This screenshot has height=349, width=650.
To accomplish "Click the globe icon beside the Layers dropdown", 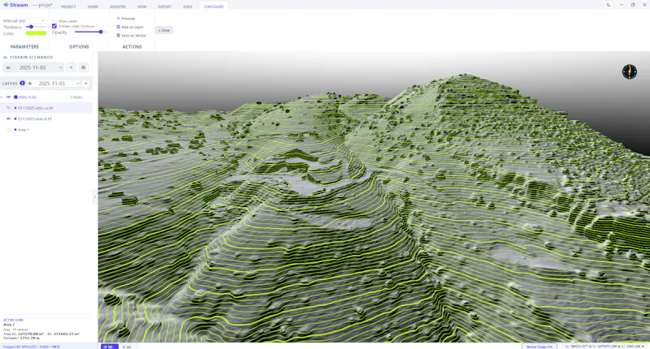I will [x=30, y=84].
